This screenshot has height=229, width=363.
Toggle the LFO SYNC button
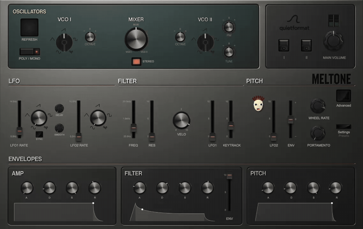39,134
